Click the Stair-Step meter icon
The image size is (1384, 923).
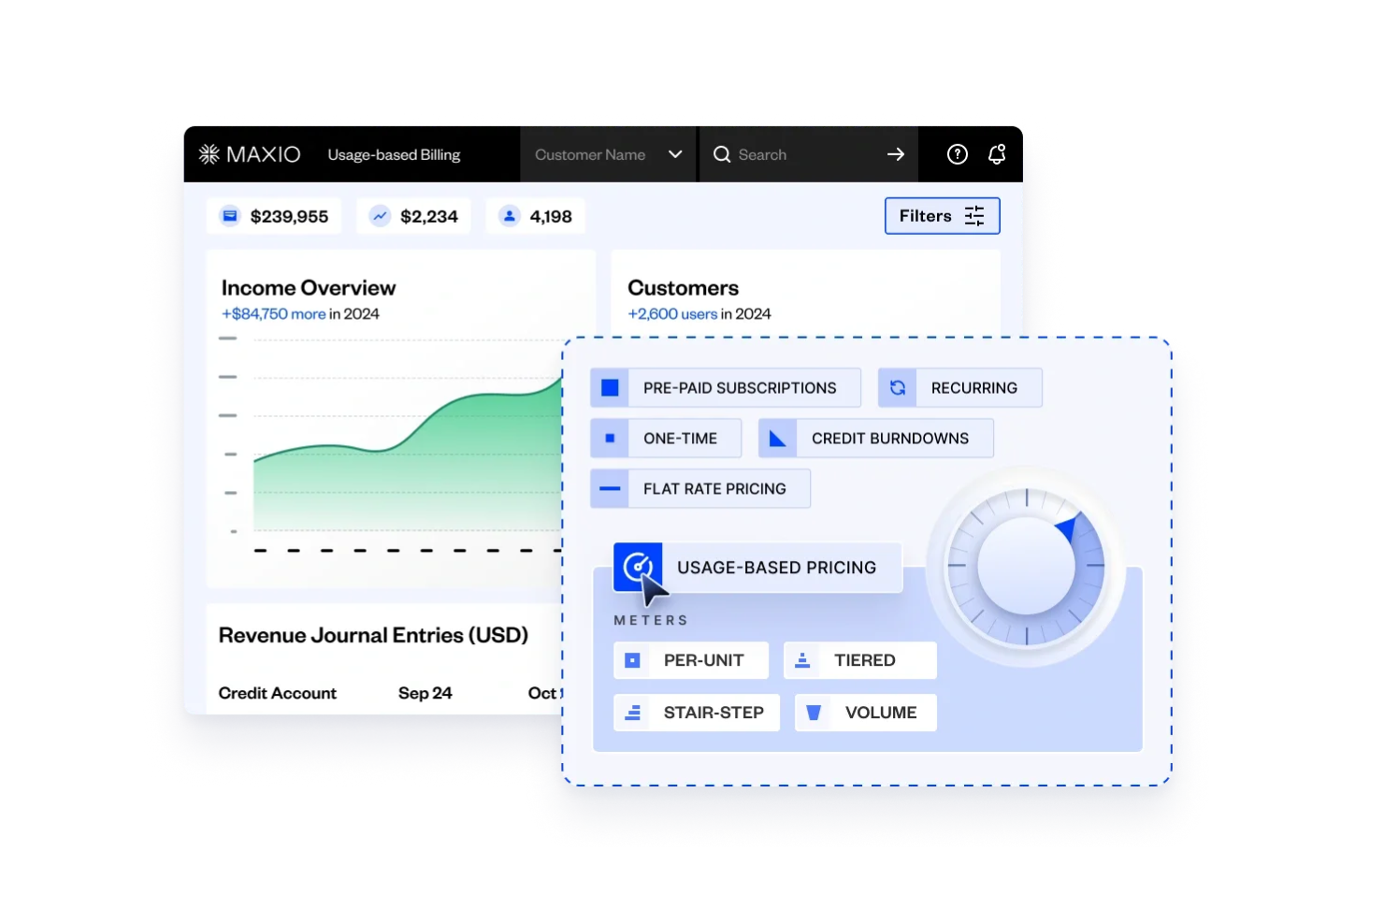[x=632, y=713]
